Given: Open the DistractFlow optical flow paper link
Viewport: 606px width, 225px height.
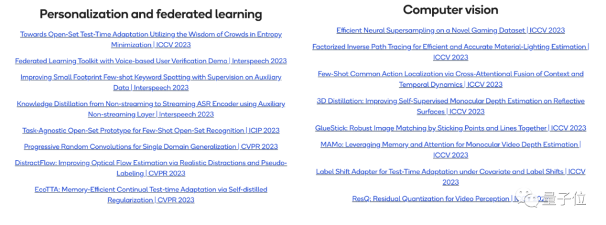Looking at the screenshot, I should point(151,168).
